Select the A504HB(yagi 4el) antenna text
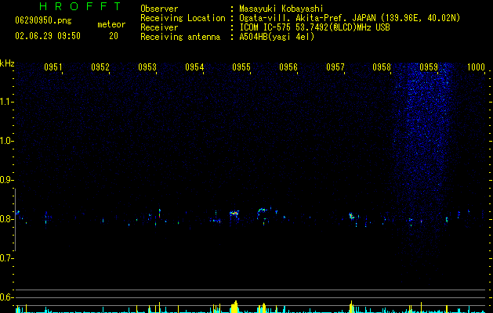 click(277, 37)
